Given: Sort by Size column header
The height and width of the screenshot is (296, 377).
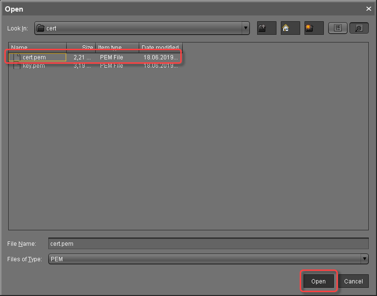Looking at the screenshot, I should 81,48.
